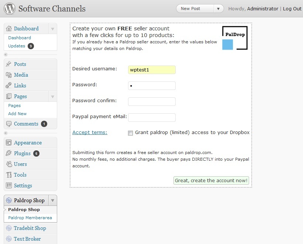Open the Tradebit Shop menu

click(30, 228)
